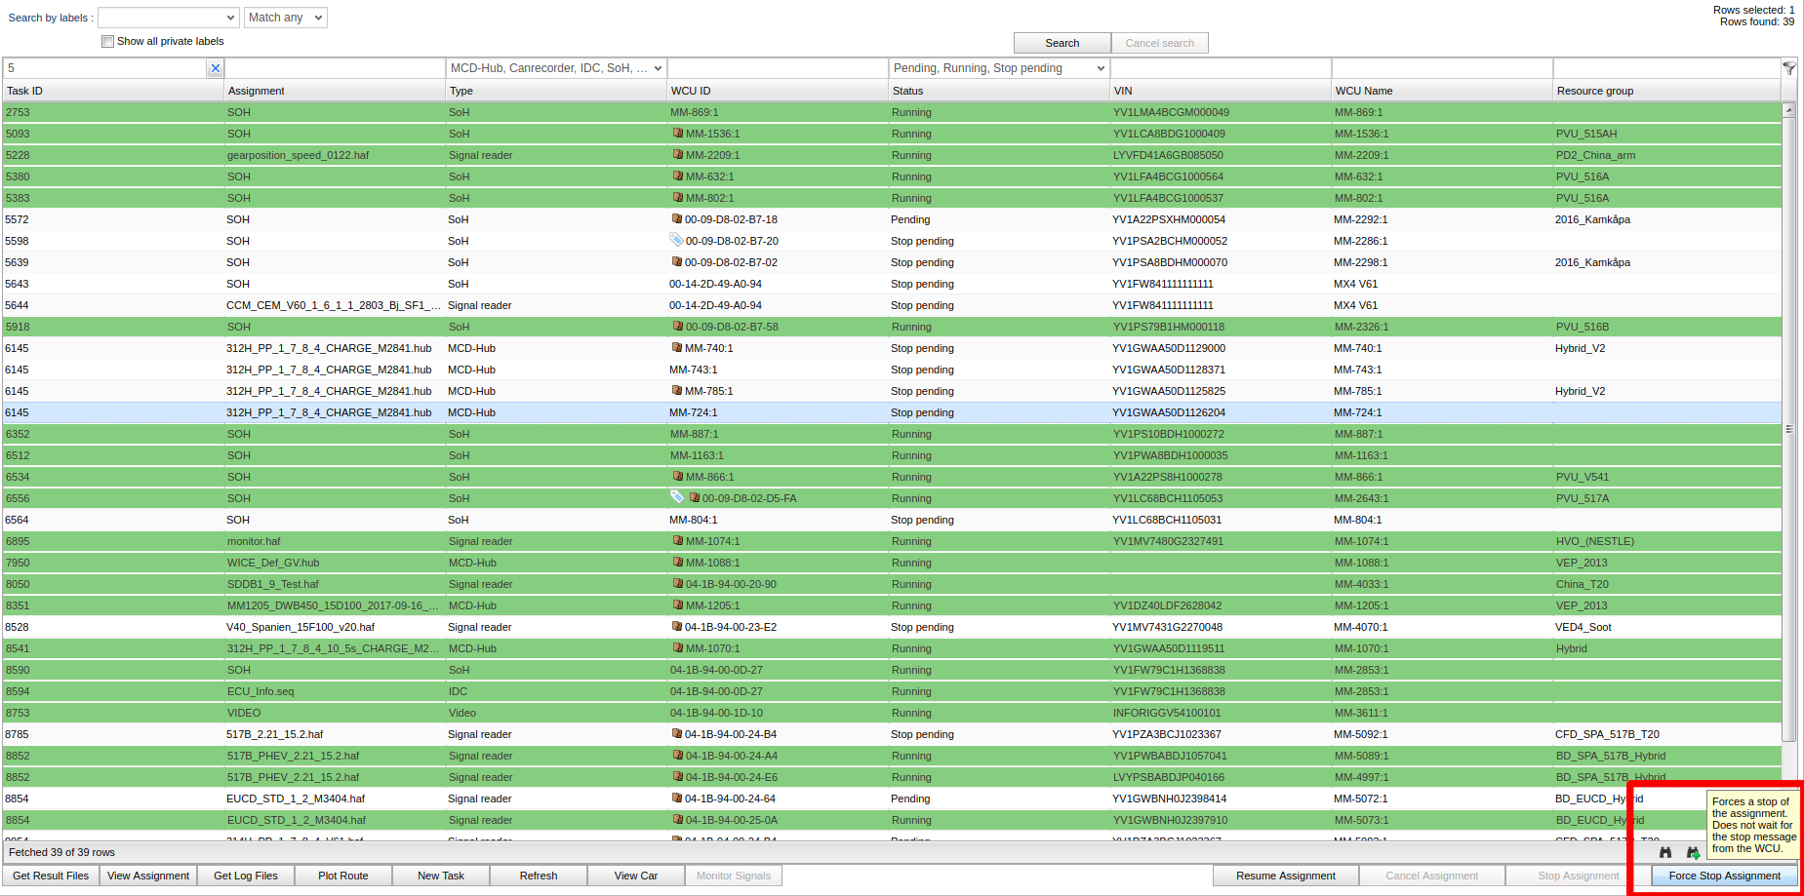
Task: Click the filter funnel icon above the table
Action: tap(1788, 68)
